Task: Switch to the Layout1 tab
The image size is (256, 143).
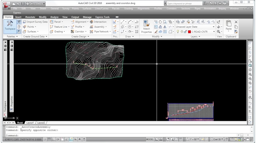Action: (30, 123)
